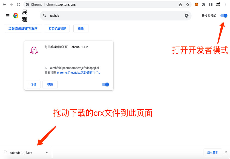Toggle off the Tabhub extension
230x159 pixels.
(x=105, y=85)
